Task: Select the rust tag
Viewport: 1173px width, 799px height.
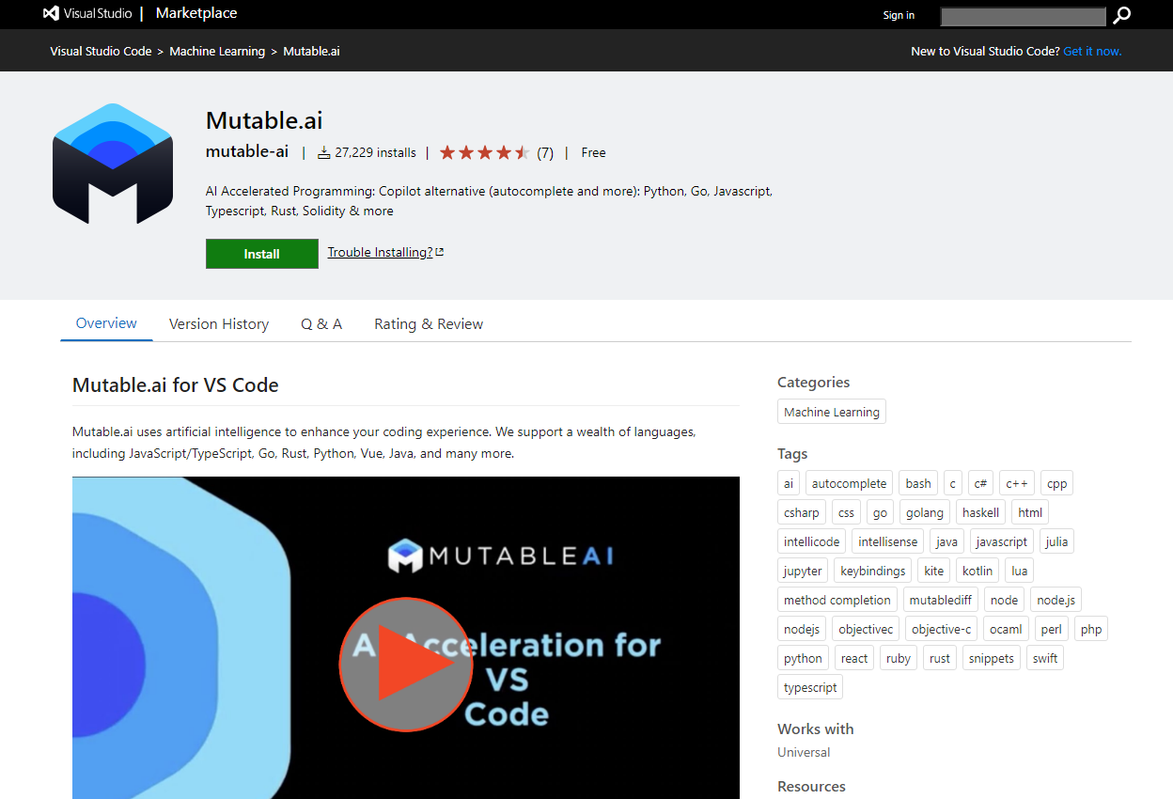Action: click(940, 658)
